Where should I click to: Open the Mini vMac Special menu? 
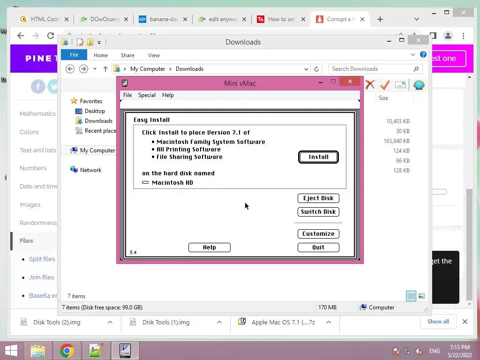(x=147, y=95)
